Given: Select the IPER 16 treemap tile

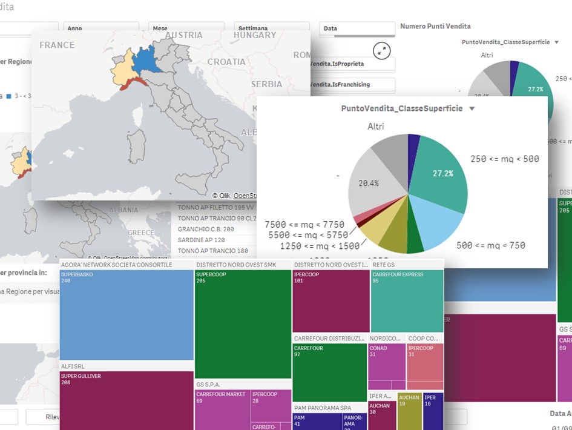Looking at the screenshot, I should pos(433,411).
